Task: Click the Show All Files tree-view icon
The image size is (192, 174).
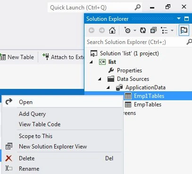Action: click(164, 30)
